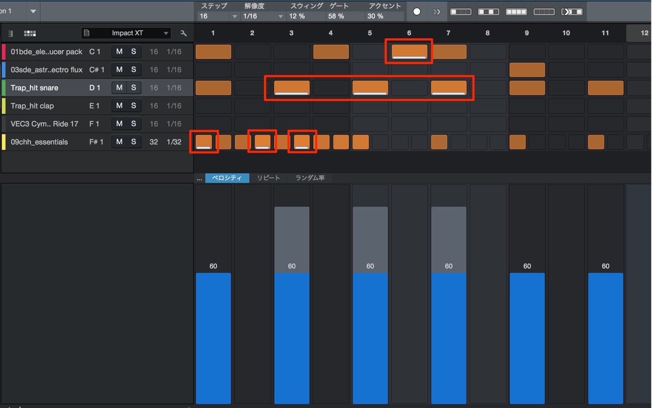The width and height of the screenshot is (652, 408).
Task: Switch to the drum pad grid view icon
Action: pyautogui.click(x=30, y=33)
